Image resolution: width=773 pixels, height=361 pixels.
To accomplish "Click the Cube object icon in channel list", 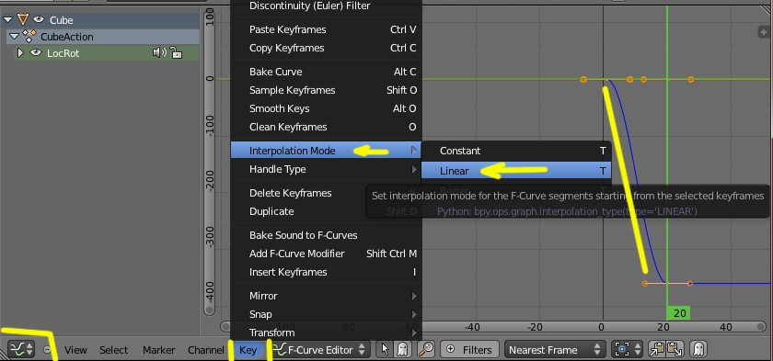I will pyautogui.click(x=23, y=19).
